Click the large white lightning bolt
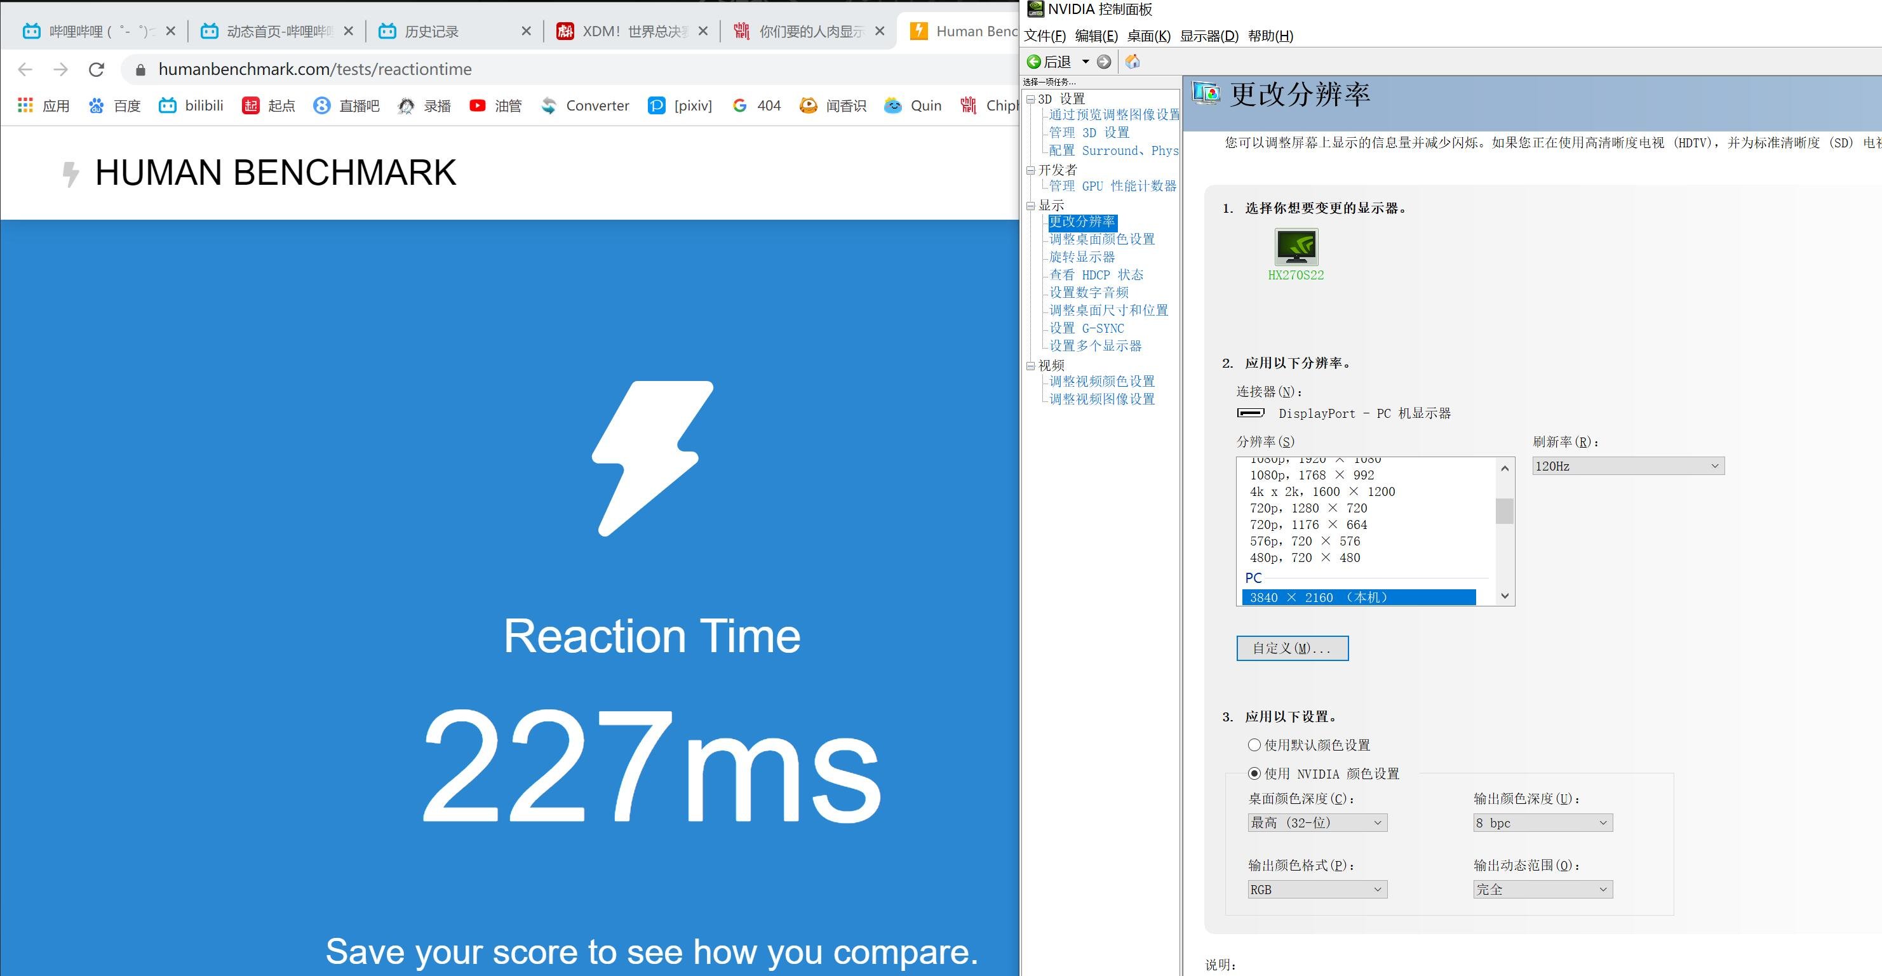Viewport: 1882px width, 976px height. pyautogui.click(x=652, y=458)
